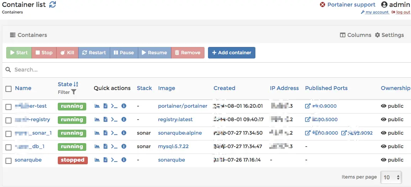
Task: Open the stopped sonarqube container name link
Action: (28, 160)
